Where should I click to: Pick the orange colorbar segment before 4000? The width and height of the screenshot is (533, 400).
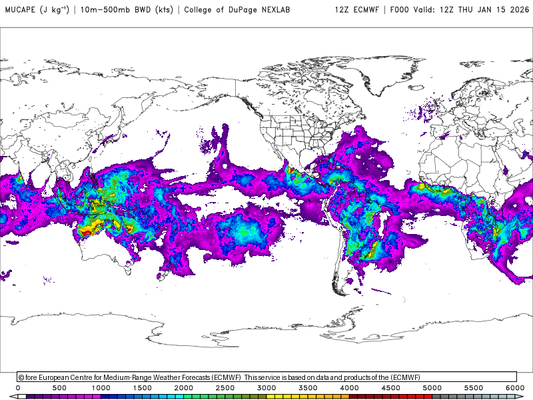pos(345,396)
